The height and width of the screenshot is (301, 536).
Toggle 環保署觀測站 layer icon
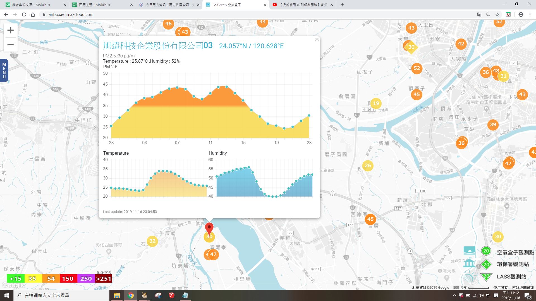486,264
